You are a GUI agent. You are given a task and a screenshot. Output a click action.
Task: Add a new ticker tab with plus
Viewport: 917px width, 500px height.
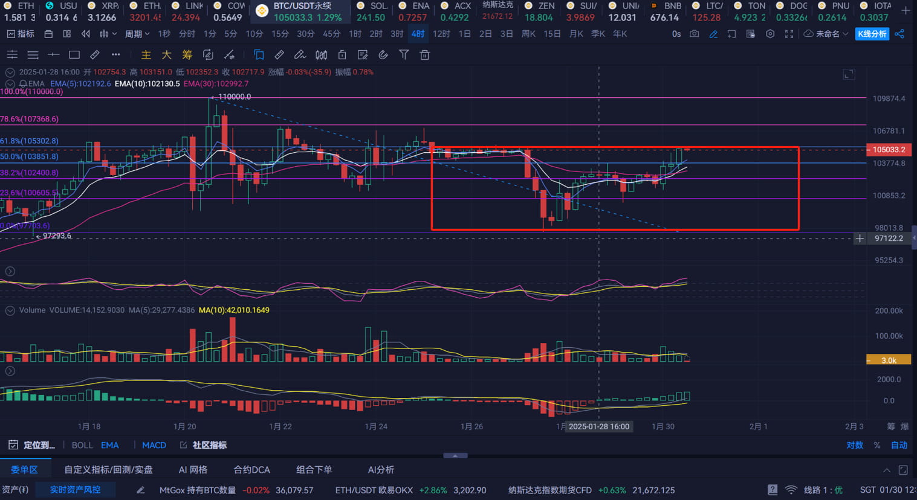coord(906,10)
